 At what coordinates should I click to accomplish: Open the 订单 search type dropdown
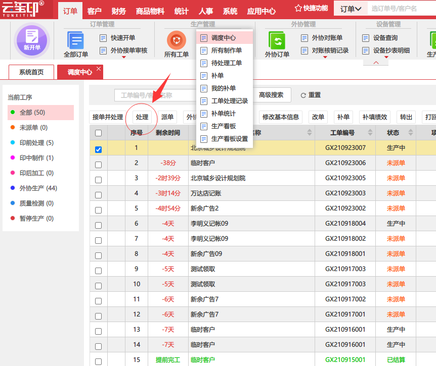pyautogui.click(x=351, y=9)
